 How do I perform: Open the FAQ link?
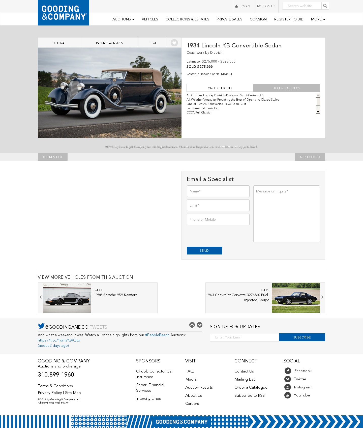(x=190, y=371)
